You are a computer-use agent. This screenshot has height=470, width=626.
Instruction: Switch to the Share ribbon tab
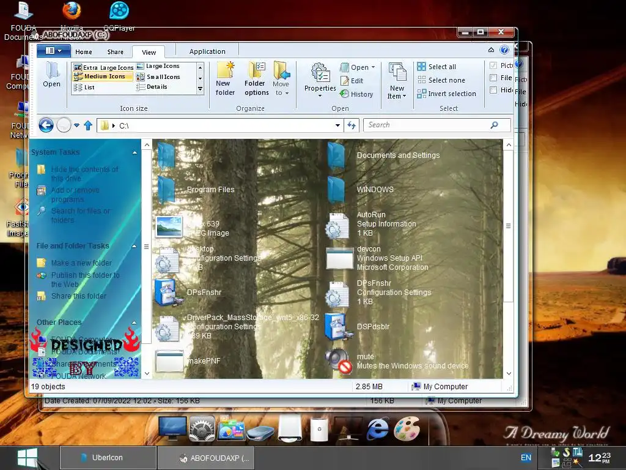(116, 52)
